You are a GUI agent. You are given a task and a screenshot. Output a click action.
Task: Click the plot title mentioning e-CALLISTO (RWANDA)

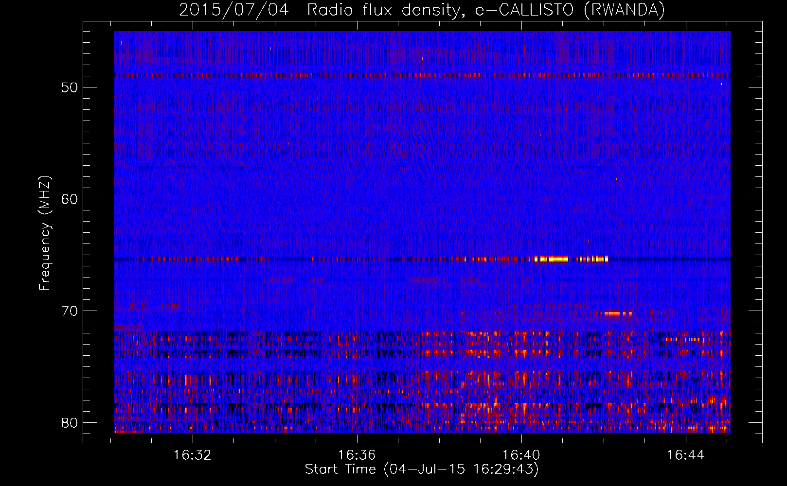click(x=422, y=10)
